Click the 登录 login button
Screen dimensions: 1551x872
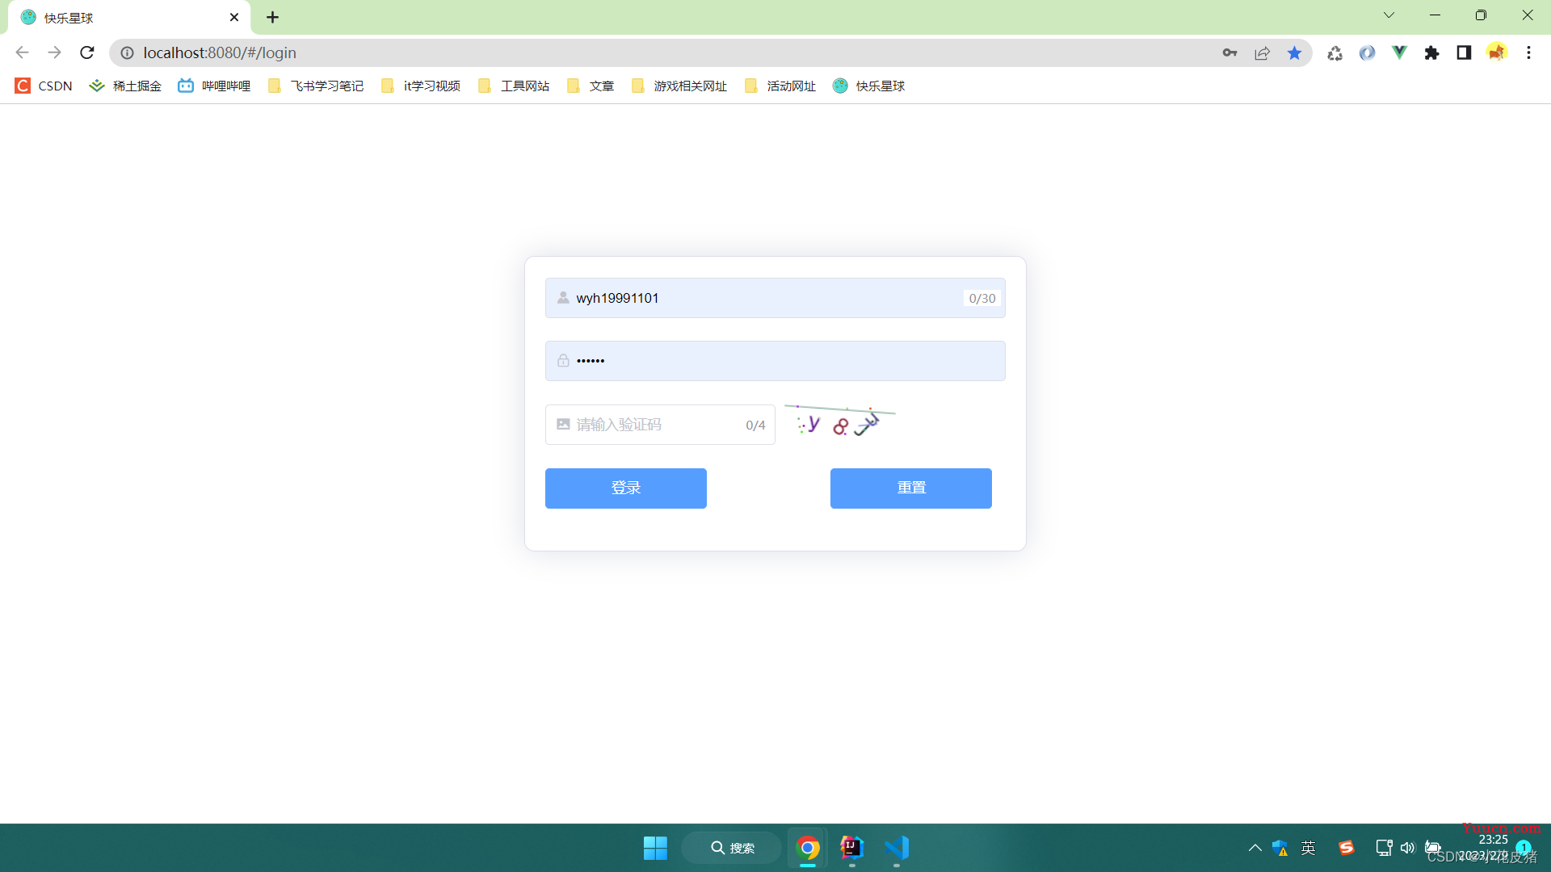click(x=626, y=488)
